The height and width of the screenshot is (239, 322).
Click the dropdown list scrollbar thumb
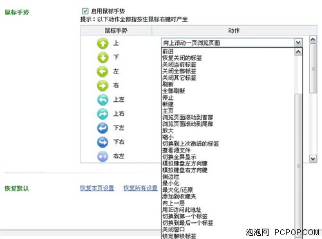tap(298, 166)
